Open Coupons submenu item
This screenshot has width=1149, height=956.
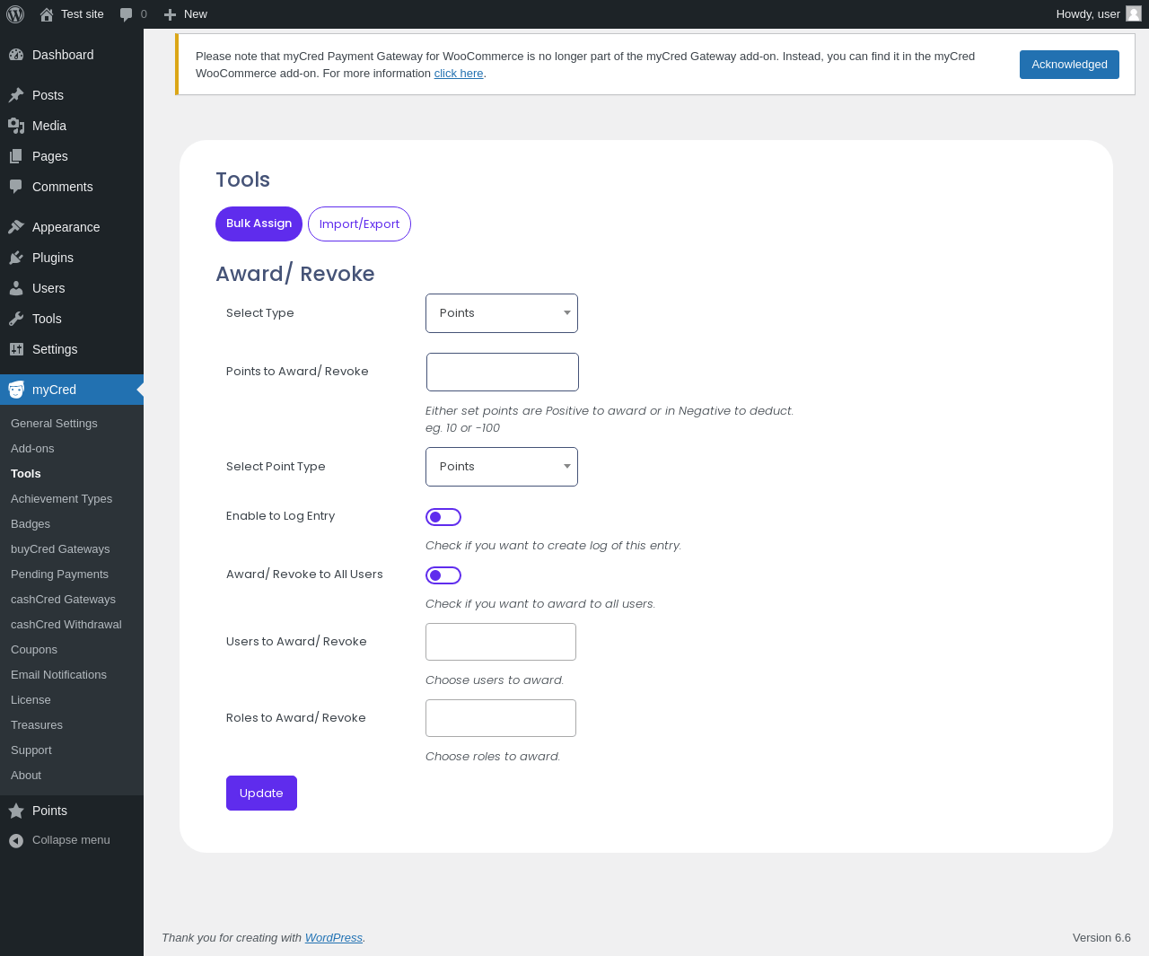click(x=34, y=650)
